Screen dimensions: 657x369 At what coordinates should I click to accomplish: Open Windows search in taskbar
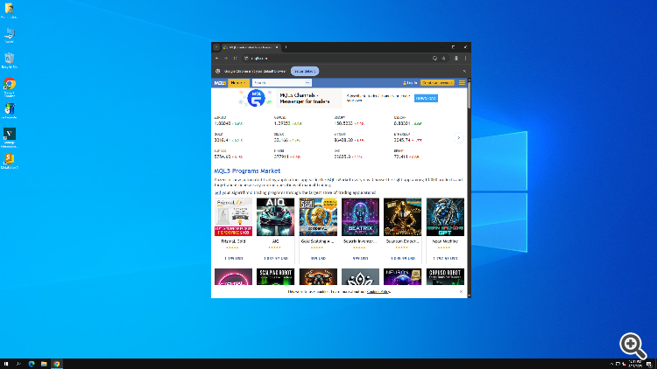pyautogui.click(x=18, y=364)
